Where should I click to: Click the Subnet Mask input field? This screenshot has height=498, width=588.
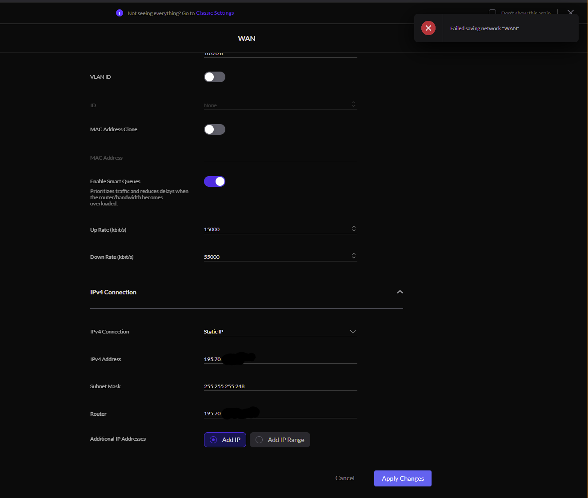[x=280, y=386]
